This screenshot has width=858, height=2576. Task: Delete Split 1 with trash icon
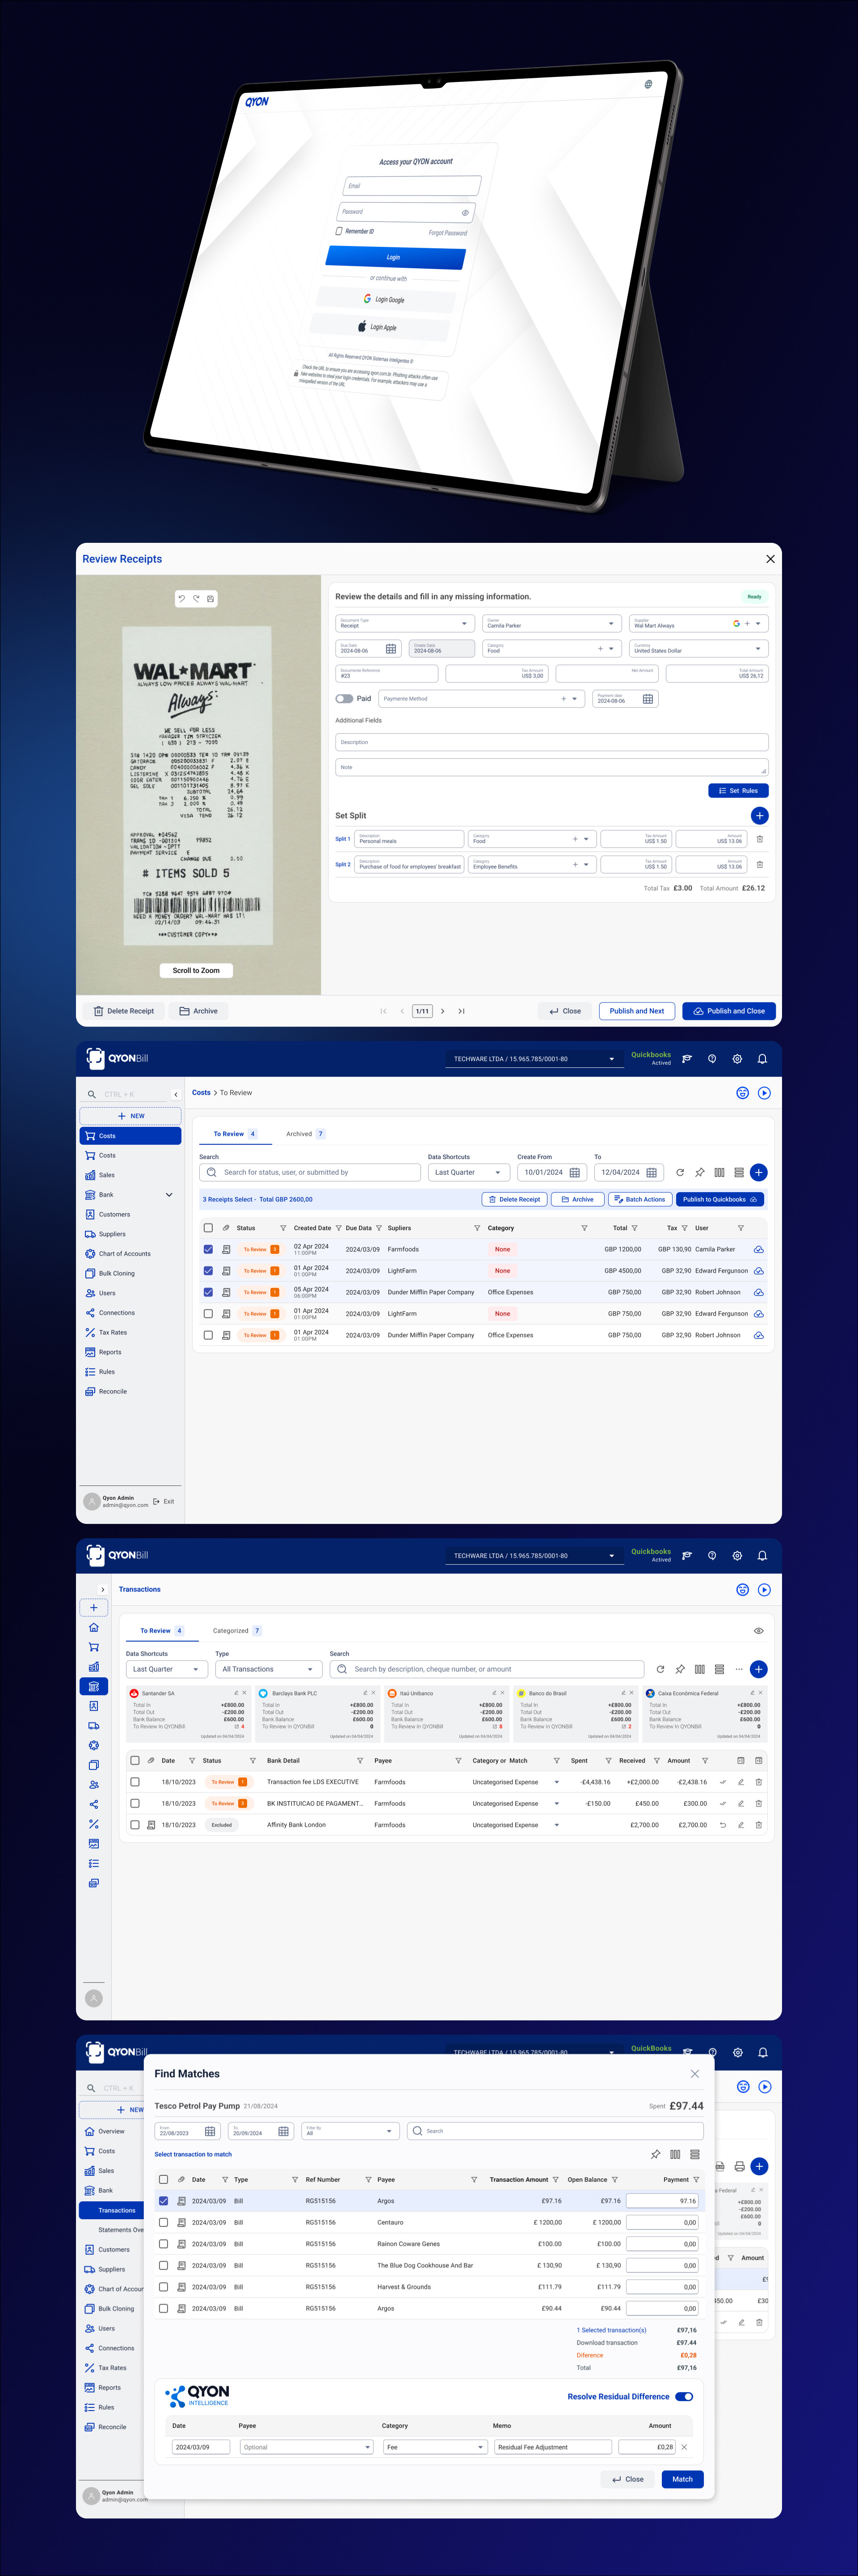coord(759,839)
